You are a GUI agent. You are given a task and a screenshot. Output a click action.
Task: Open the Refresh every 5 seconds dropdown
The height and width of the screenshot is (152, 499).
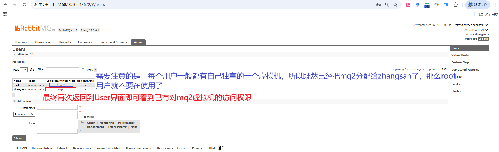tap(471, 25)
